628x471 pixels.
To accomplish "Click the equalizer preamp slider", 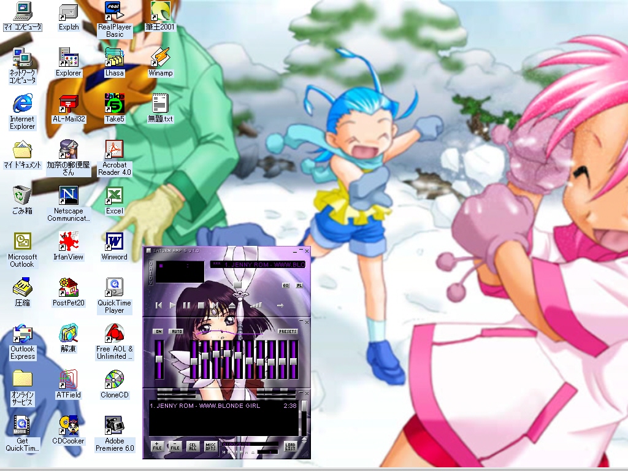I will (x=159, y=359).
